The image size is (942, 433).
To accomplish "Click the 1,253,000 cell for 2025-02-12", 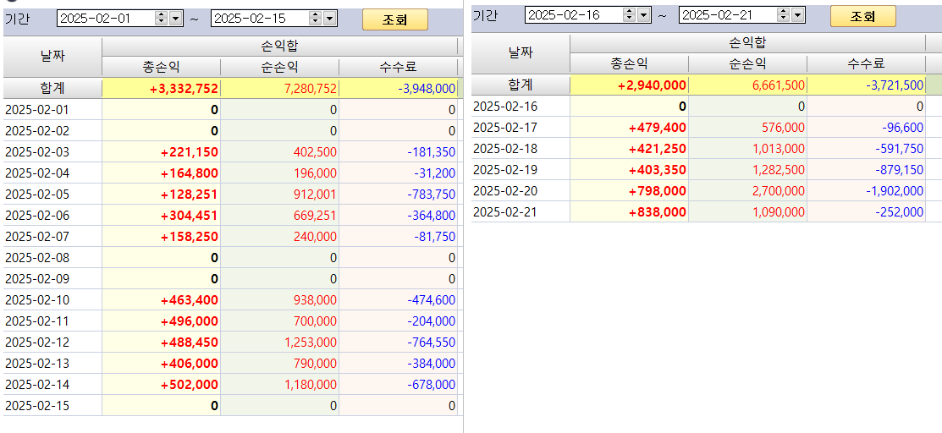I will coord(279,343).
